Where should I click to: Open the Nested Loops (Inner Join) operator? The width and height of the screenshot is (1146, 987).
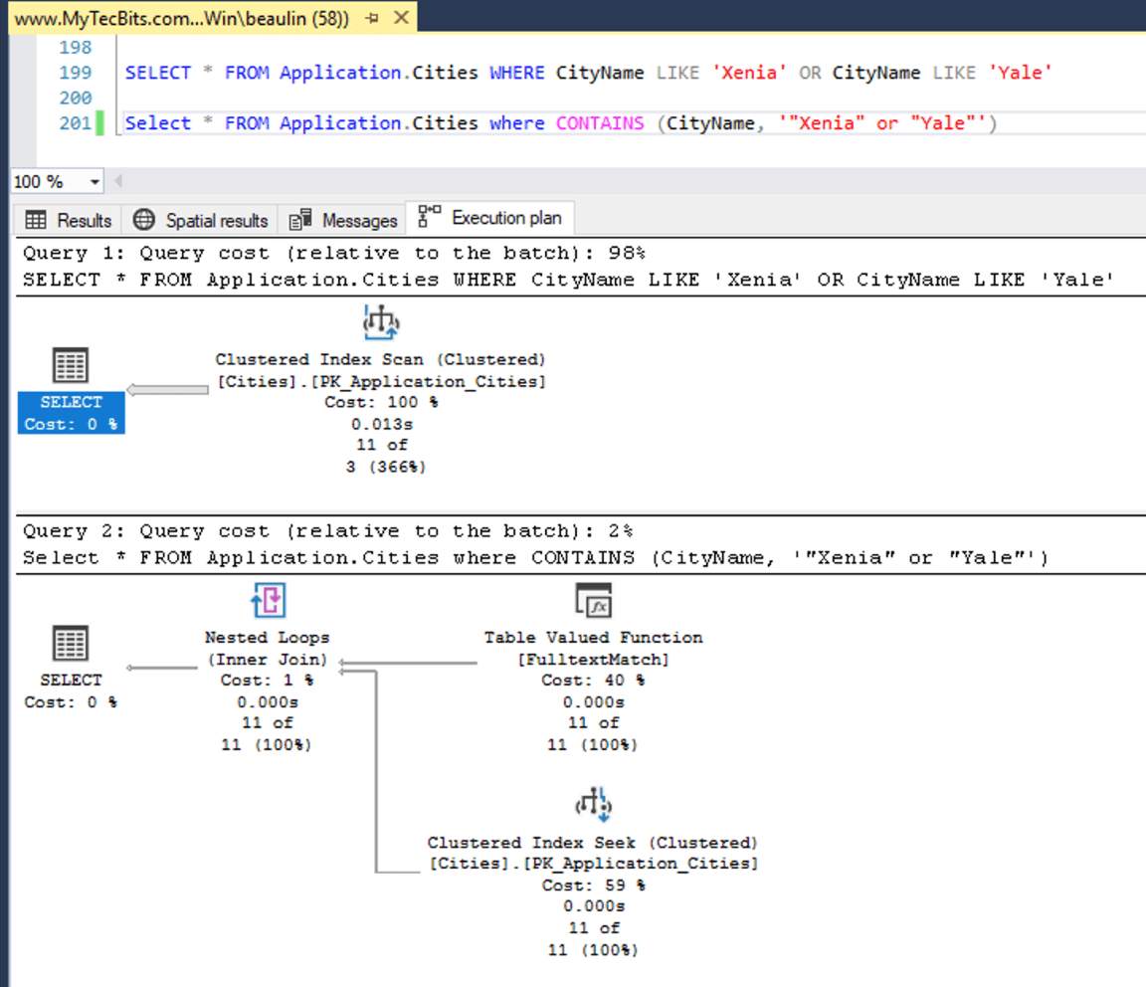pos(267,600)
